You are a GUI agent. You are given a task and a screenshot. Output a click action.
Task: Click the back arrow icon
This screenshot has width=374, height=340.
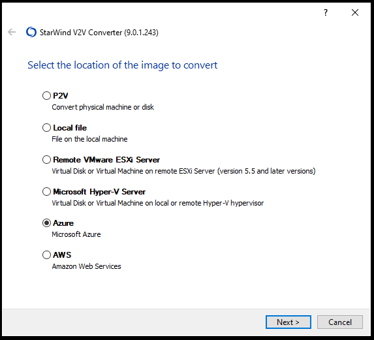[12, 32]
